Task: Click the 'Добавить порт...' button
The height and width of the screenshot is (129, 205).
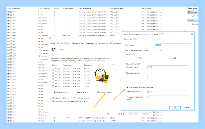Action: pyautogui.click(x=61, y=92)
